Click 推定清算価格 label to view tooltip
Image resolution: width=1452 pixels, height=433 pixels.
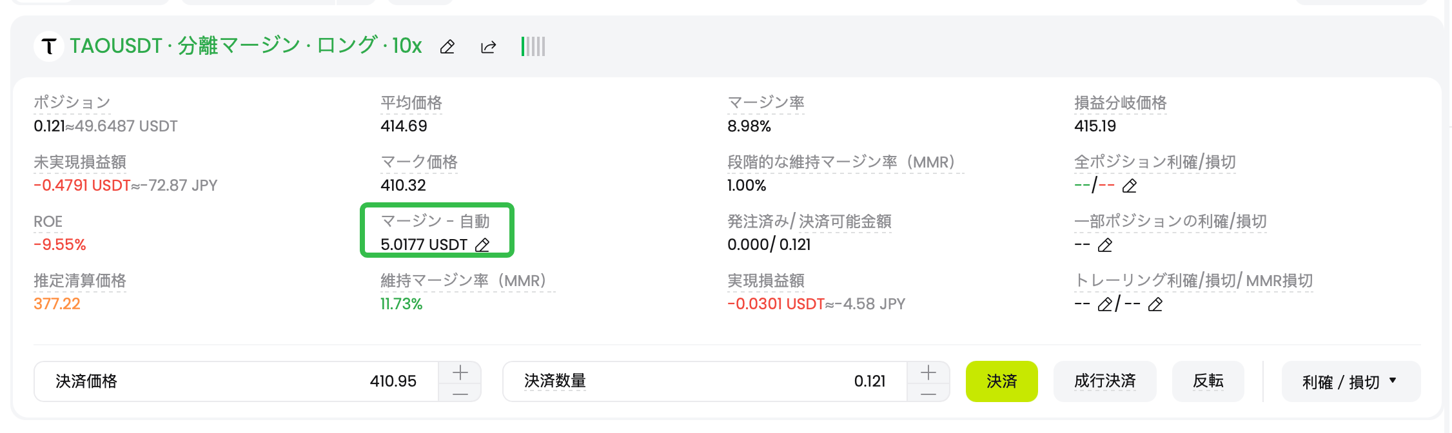[x=80, y=282]
